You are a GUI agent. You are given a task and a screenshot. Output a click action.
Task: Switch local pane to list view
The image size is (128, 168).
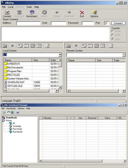coord(33,46)
